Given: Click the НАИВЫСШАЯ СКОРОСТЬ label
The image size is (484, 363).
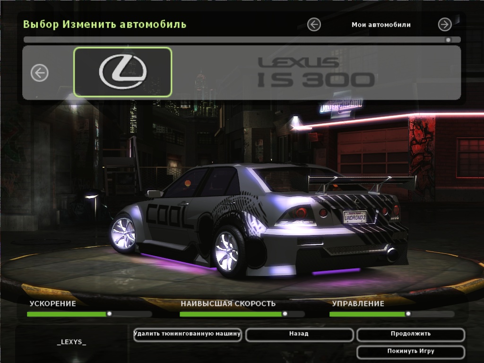Looking at the screenshot, I should tap(228, 304).
